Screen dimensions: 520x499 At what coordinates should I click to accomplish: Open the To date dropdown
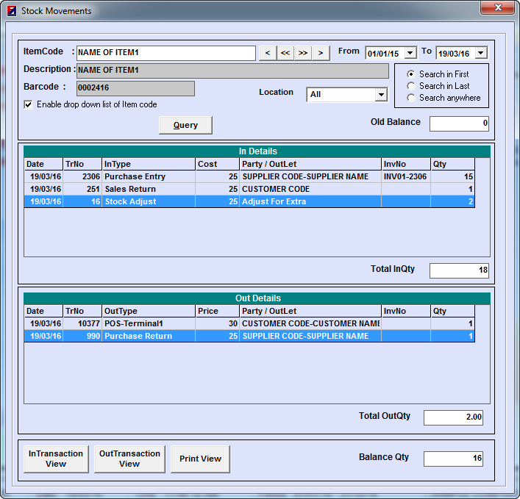pos(480,53)
